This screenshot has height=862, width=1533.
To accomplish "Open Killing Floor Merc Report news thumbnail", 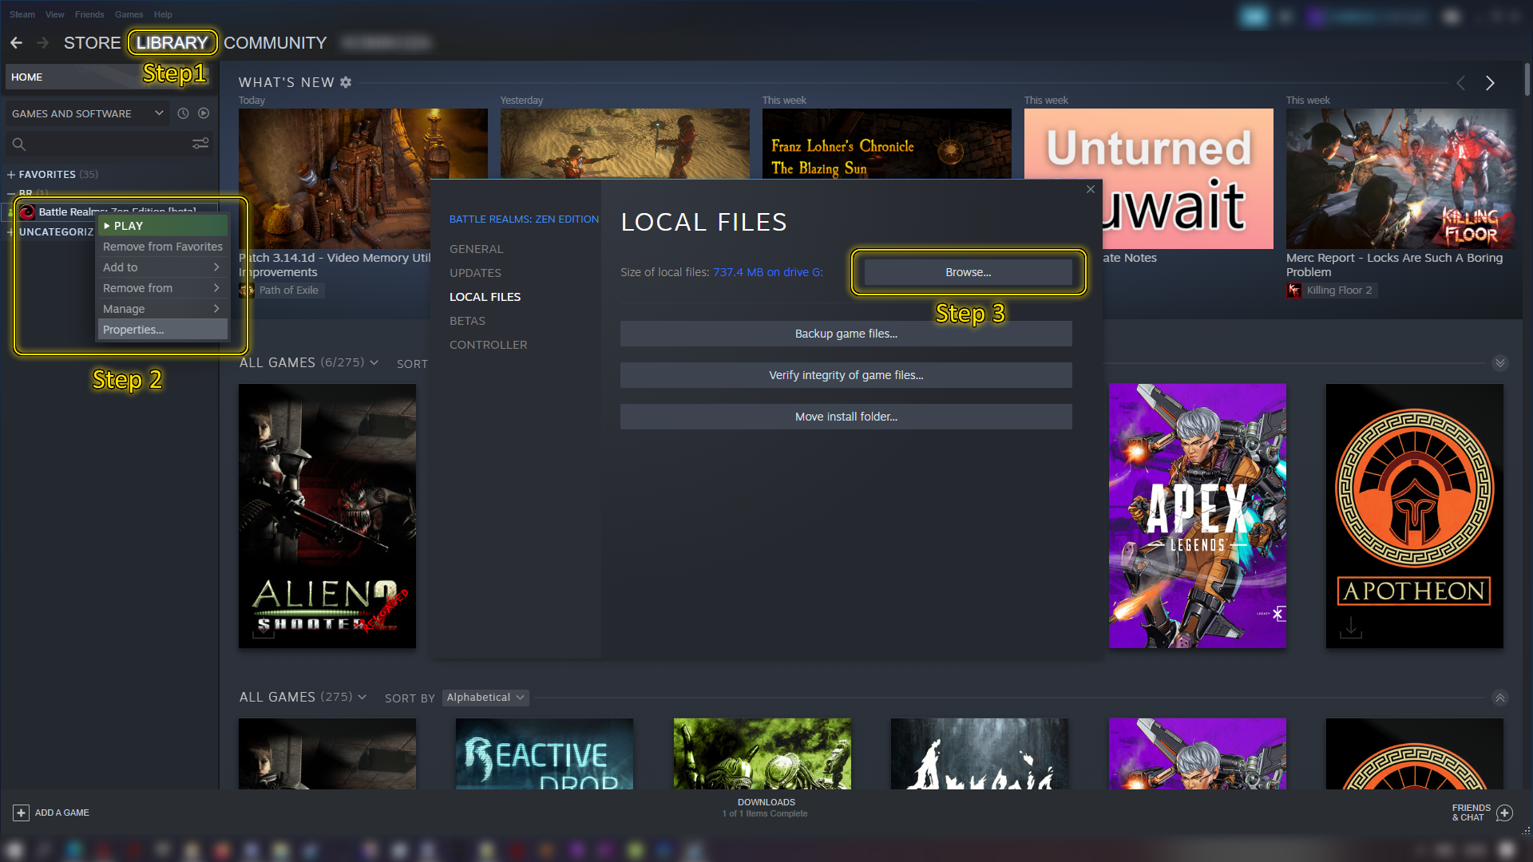I will pyautogui.click(x=1402, y=179).
